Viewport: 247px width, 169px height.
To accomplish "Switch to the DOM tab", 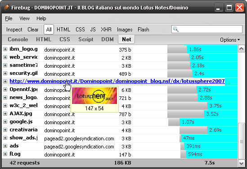I will click(x=108, y=39).
